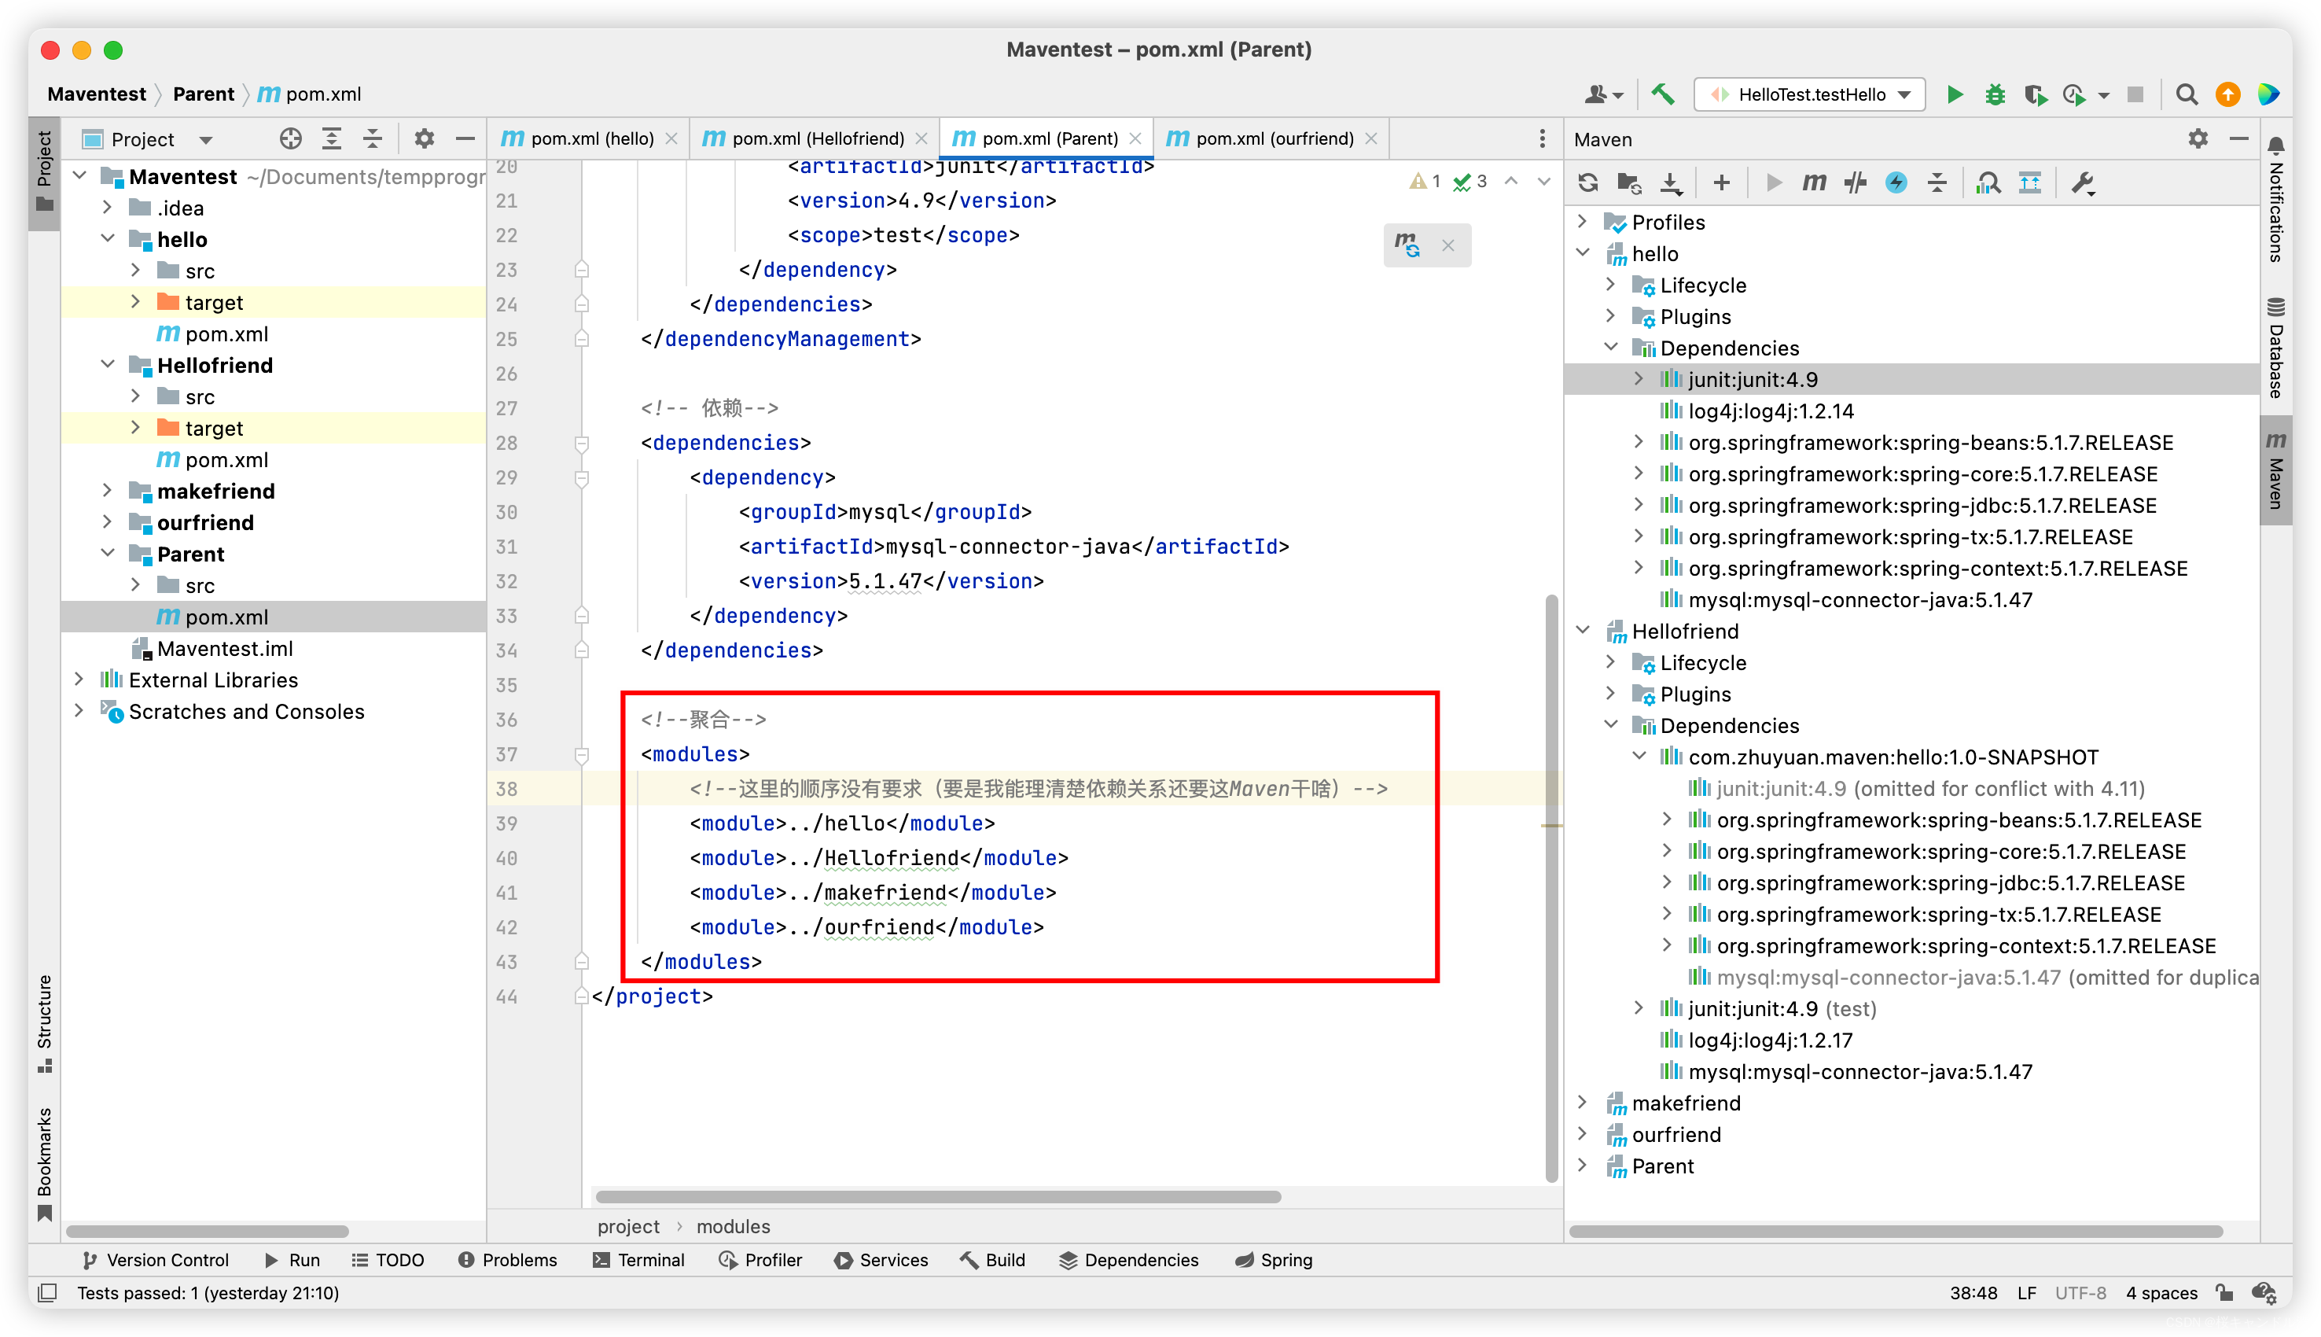2321x1337 pixels.
Task: Collapse all in Project panel
Action: point(373,138)
